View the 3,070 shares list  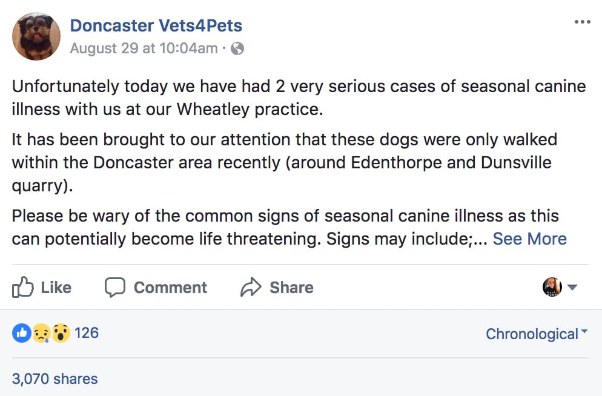[x=55, y=378]
